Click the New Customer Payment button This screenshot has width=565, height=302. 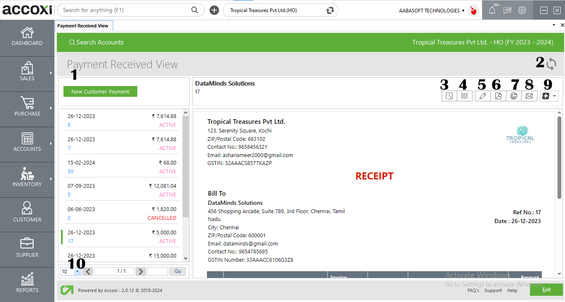[x=100, y=91]
